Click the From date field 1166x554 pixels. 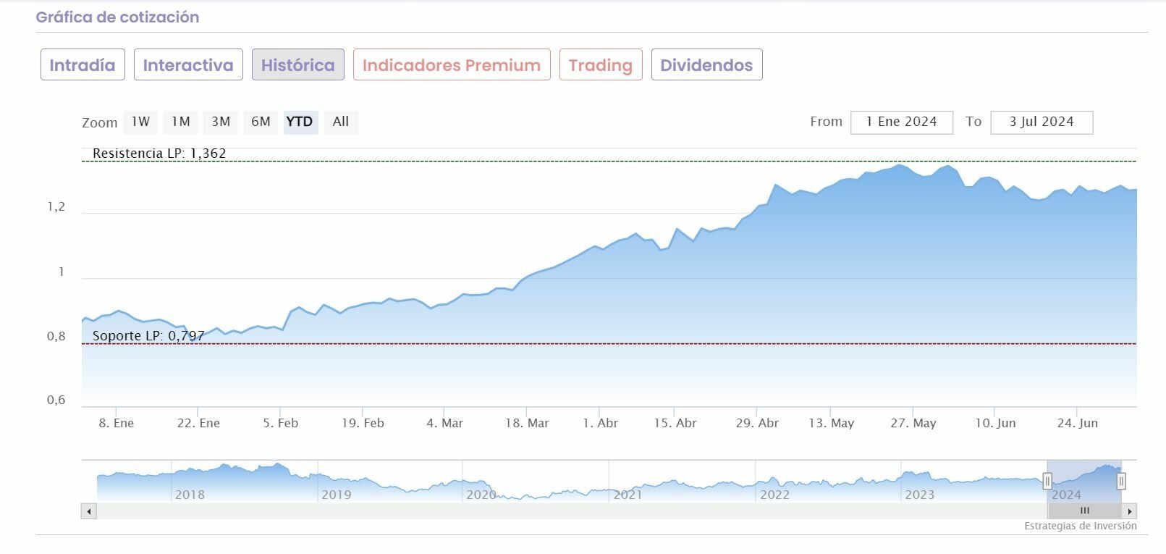point(902,122)
